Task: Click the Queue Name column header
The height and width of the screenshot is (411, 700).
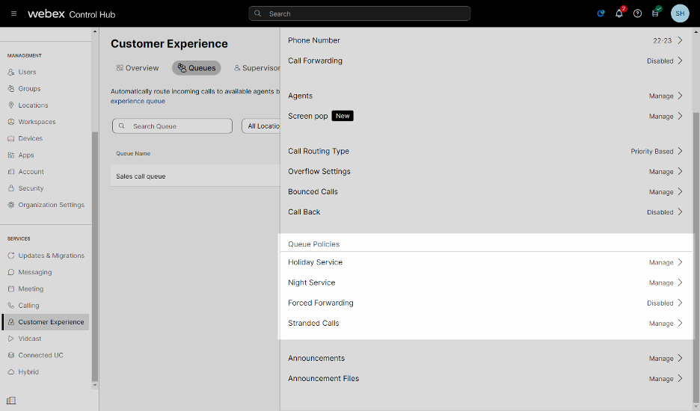Action: [133, 153]
